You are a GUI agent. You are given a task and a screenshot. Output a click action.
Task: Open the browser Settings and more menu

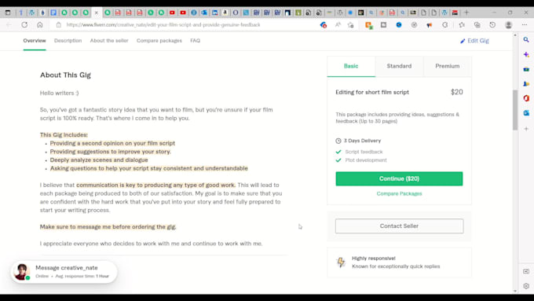coord(524,25)
